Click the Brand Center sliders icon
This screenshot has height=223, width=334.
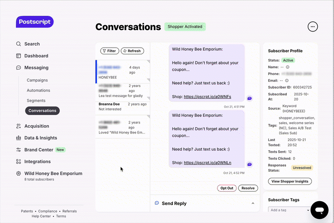18,150
